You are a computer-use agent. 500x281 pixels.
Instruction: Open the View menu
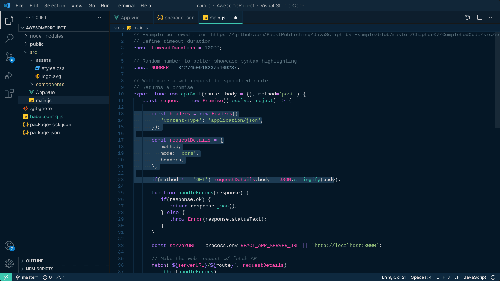(x=77, y=5)
